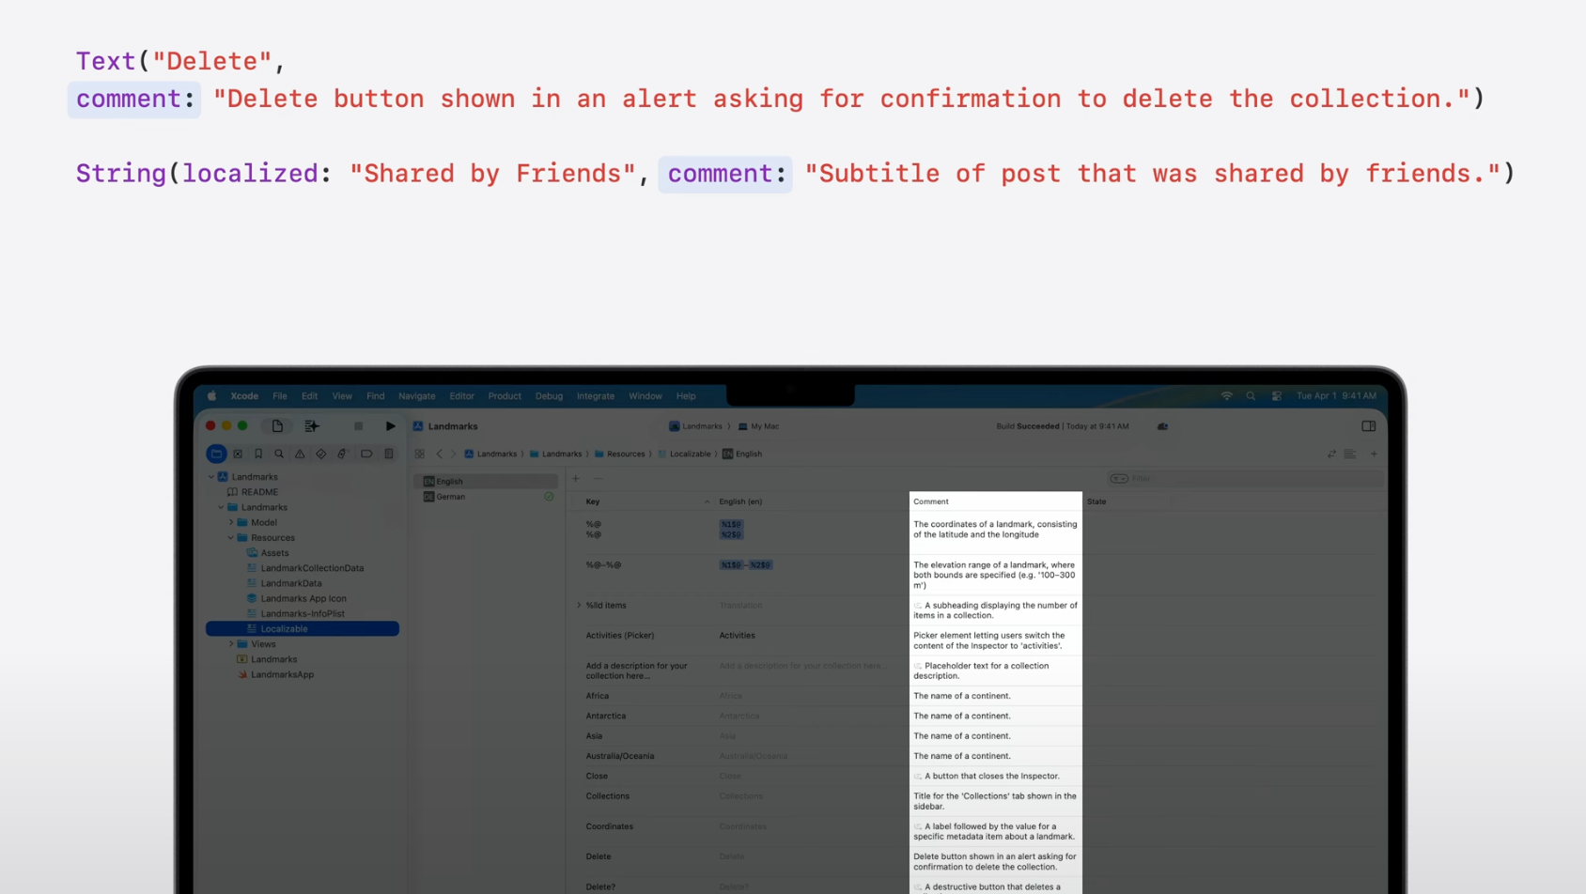1586x894 pixels.
Task: Select the English language row
Action: click(486, 482)
